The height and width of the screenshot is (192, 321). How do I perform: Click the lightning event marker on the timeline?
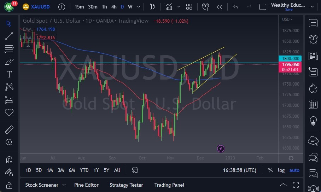click(x=221, y=149)
